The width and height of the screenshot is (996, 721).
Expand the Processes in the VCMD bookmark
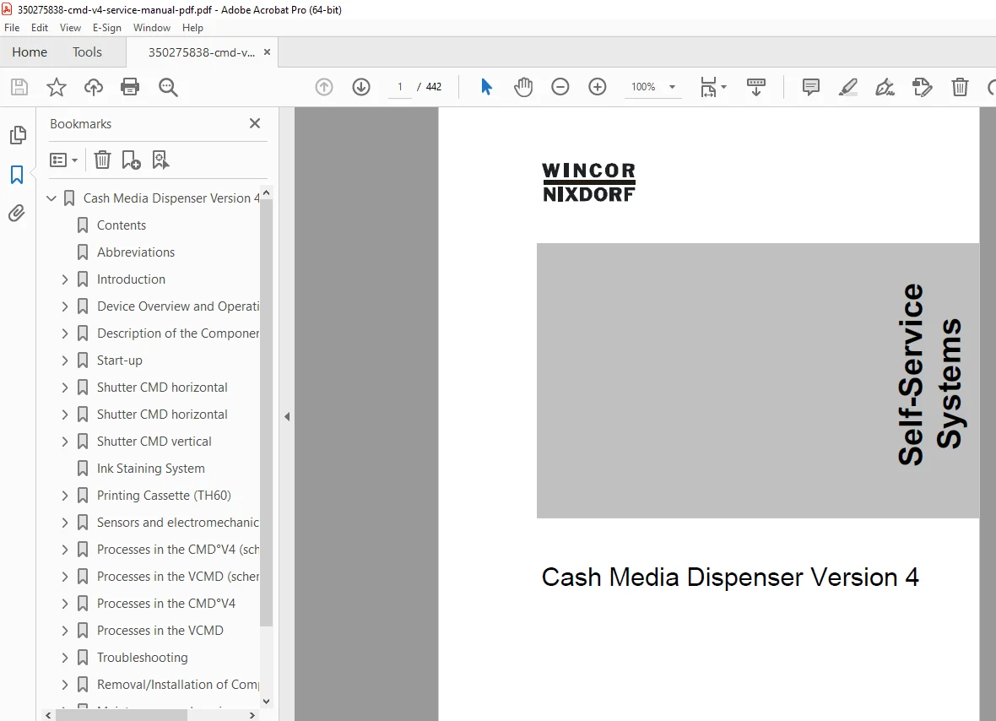coord(65,630)
